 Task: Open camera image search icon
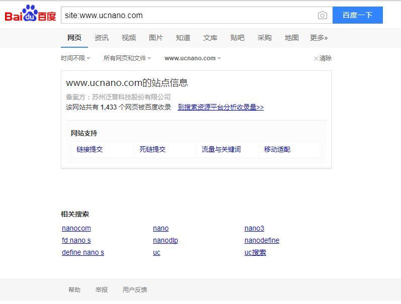coord(323,16)
